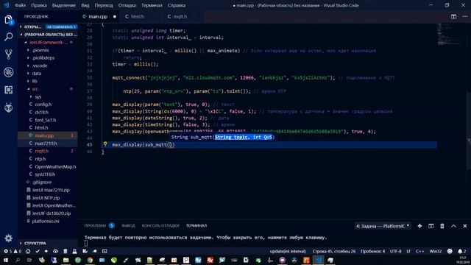Image resolution: width=471 pixels, height=265 pixels.
Task: Open terminal selector dropdown '4: Задача'
Action: (383, 226)
